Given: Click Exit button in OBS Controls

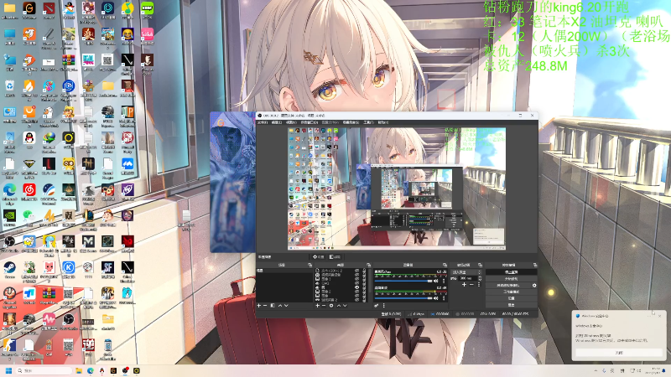Looking at the screenshot, I should coord(512,305).
